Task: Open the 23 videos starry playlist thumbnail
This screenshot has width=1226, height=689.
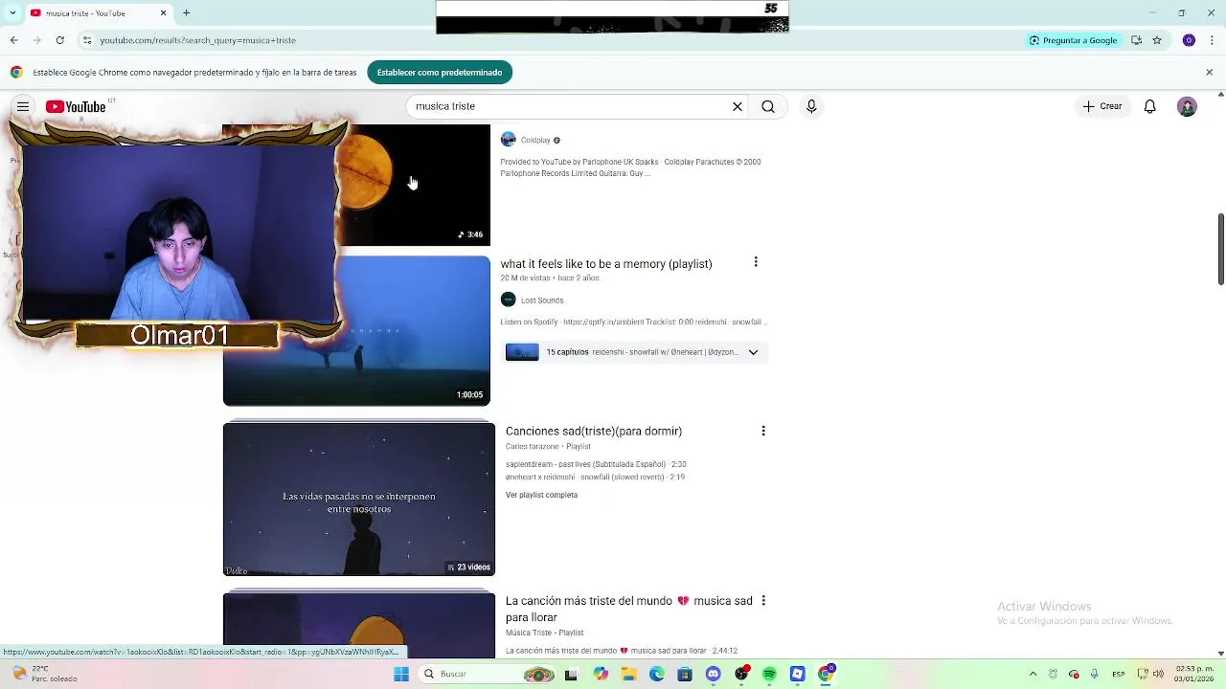Action: pyautogui.click(x=359, y=499)
